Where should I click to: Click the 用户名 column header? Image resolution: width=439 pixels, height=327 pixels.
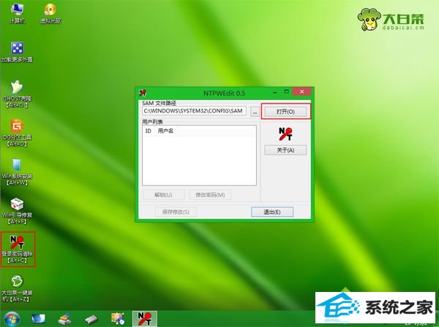166,131
